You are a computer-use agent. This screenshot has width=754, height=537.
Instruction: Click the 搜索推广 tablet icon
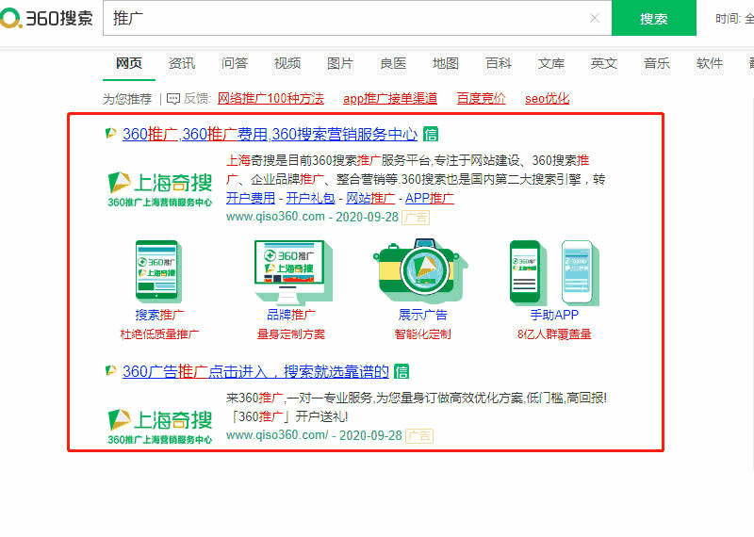(x=158, y=271)
